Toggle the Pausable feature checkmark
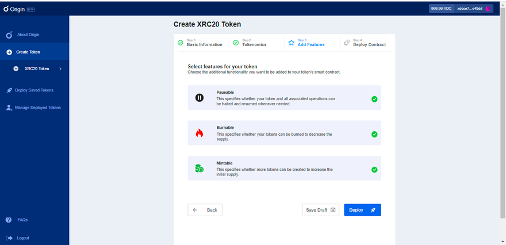The image size is (506, 245). coord(374,99)
